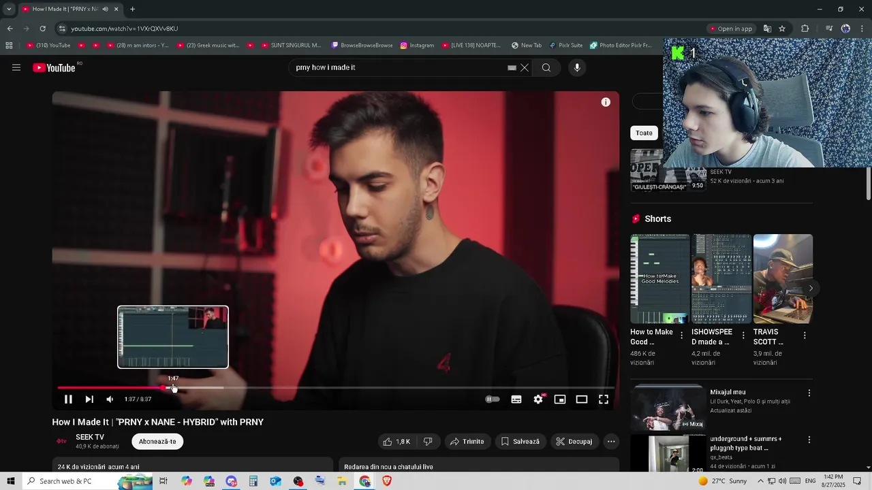Open the Pixlr Suite bookmark
The height and width of the screenshot is (490, 872).
[x=565, y=46]
